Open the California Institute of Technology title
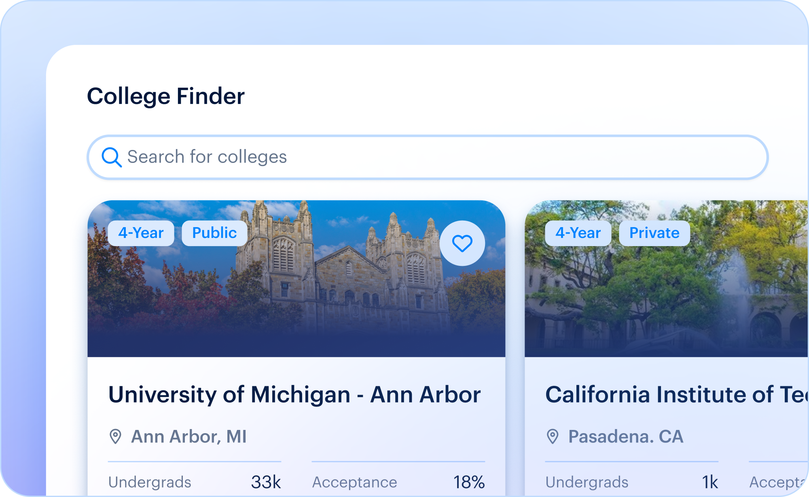Screen dimensions: 809x497 [677, 395]
